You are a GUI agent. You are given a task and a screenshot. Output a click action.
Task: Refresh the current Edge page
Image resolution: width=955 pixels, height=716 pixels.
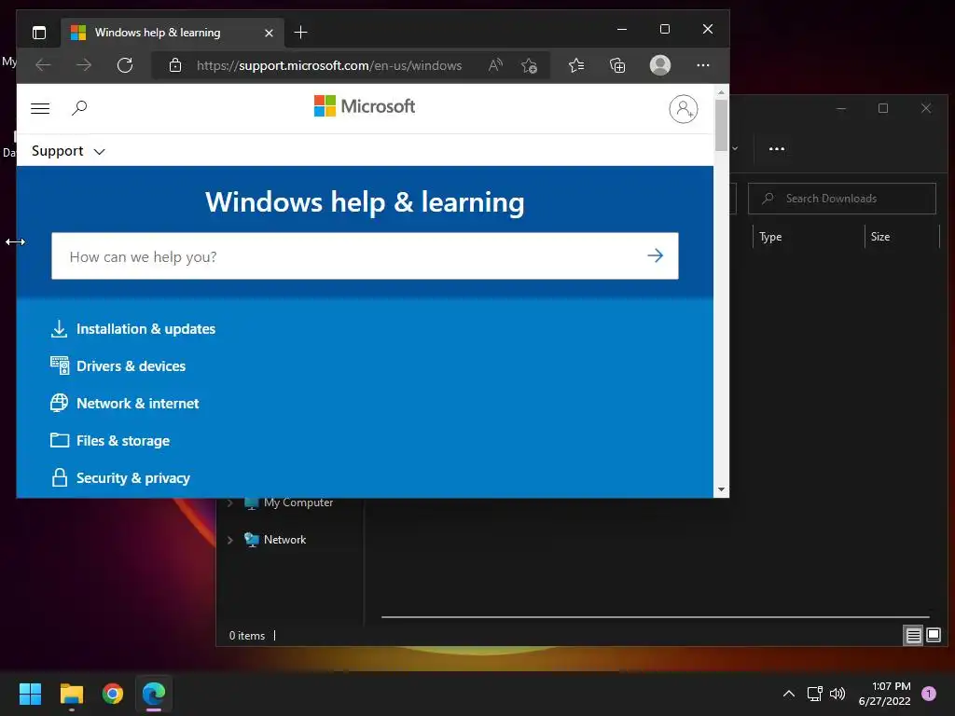pos(125,65)
